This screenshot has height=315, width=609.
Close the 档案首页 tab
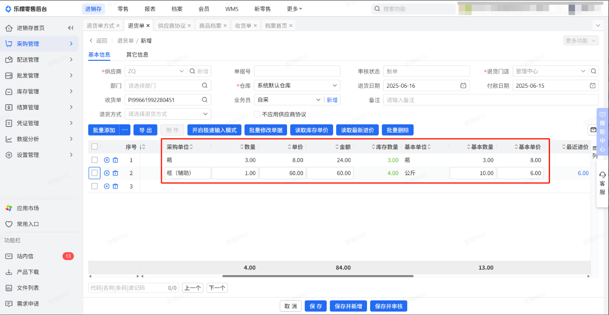[x=291, y=26]
